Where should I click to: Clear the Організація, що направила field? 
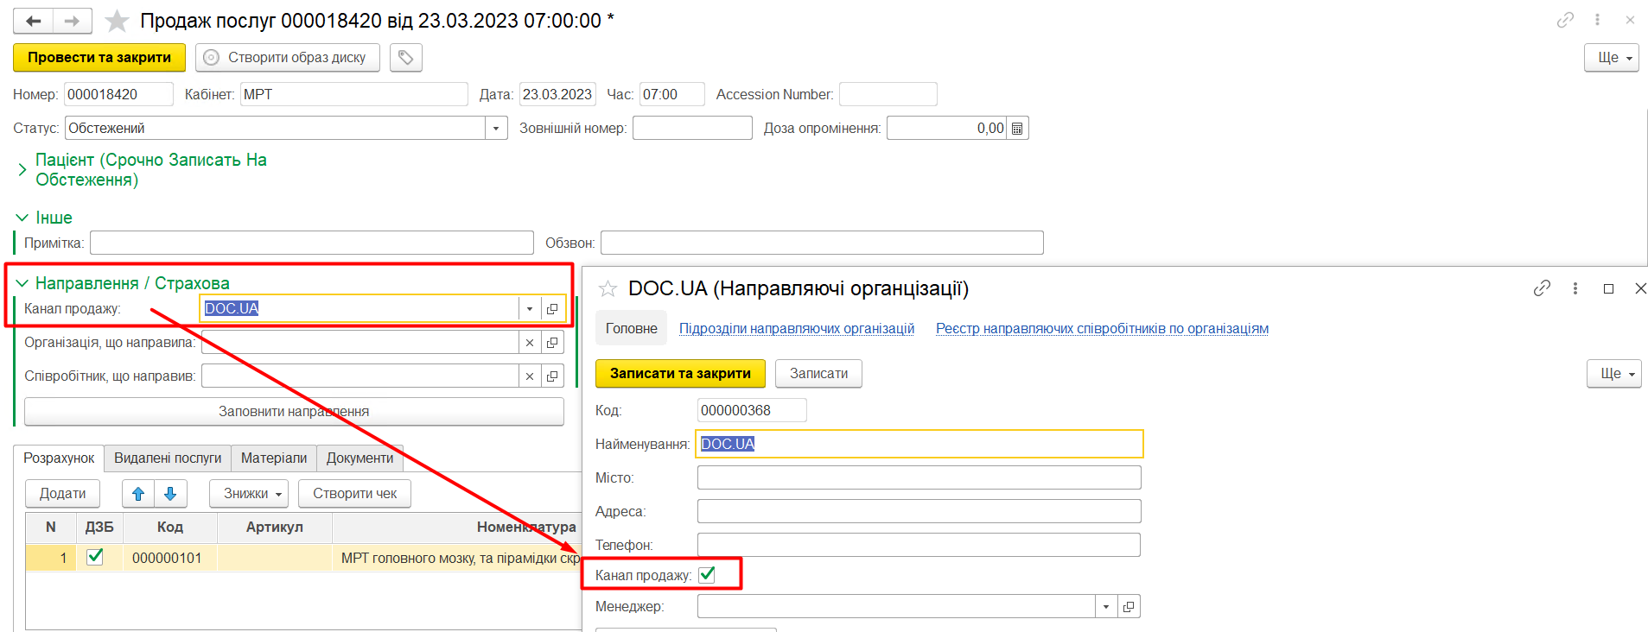(x=530, y=343)
